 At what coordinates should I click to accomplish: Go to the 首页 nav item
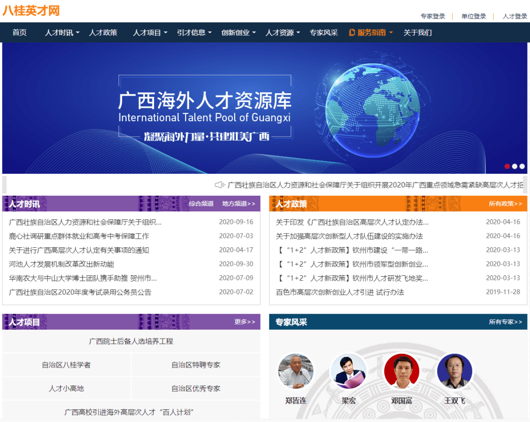[20, 32]
